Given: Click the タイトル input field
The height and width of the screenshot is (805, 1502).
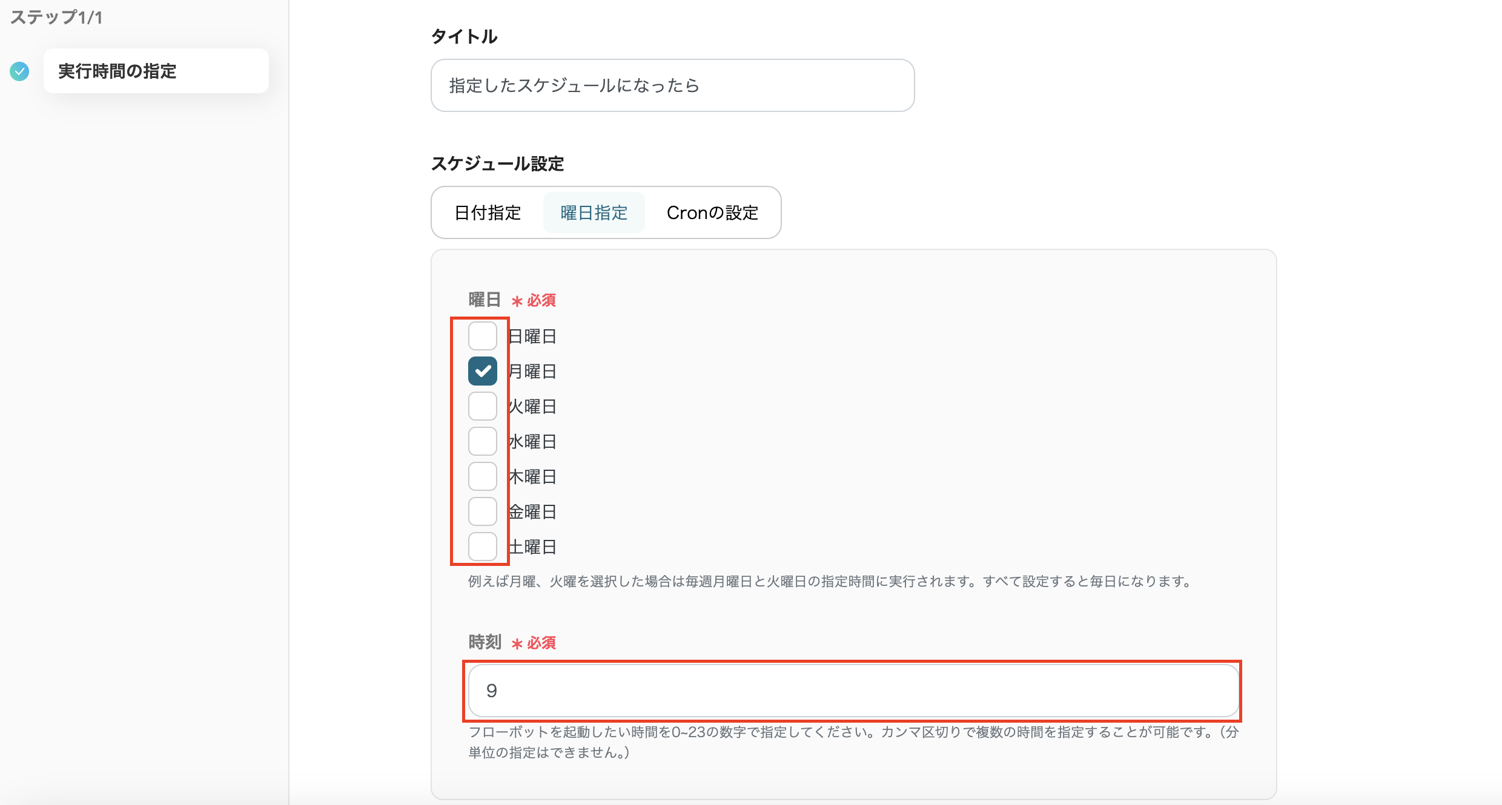Looking at the screenshot, I should 672,85.
